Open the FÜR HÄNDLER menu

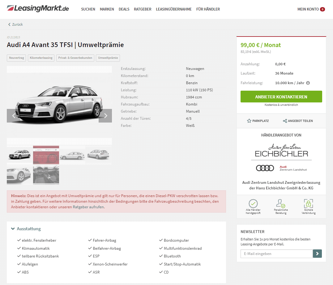click(x=208, y=9)
